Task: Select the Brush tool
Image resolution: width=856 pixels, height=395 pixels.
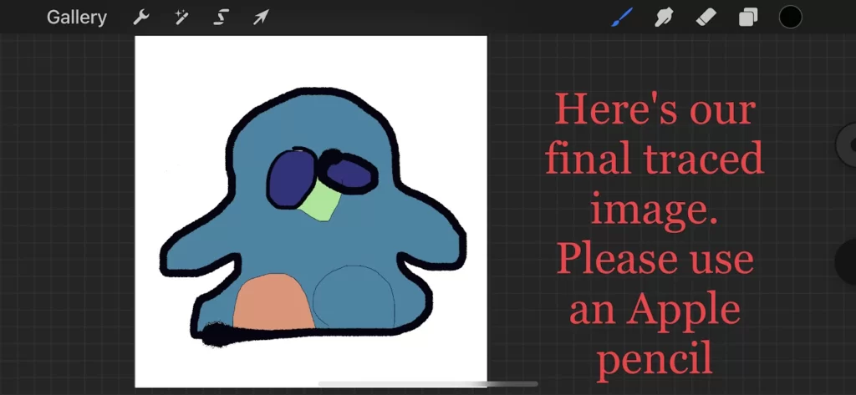Action: coord(622,18)
